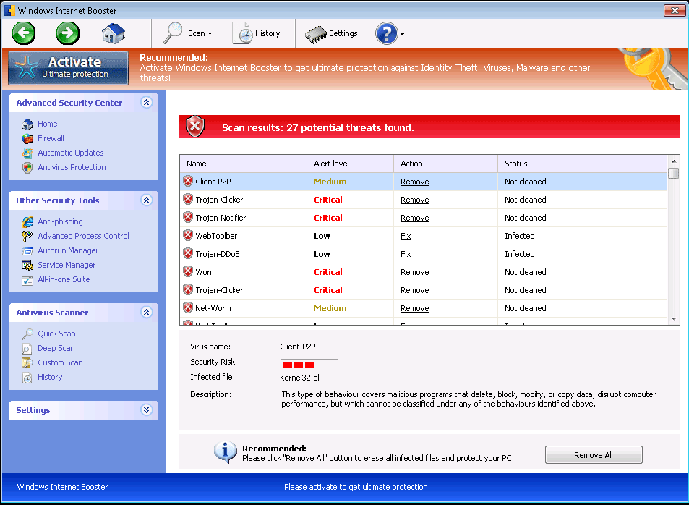Go to the Home house icon in toolbar
This screenshot has width=689, height=505.
pos(113,33)
